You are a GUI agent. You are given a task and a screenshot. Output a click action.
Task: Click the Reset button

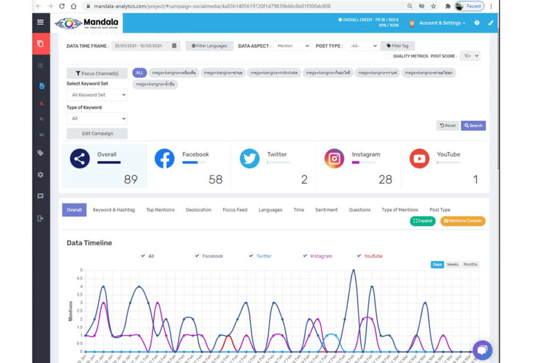click(447, 125)
